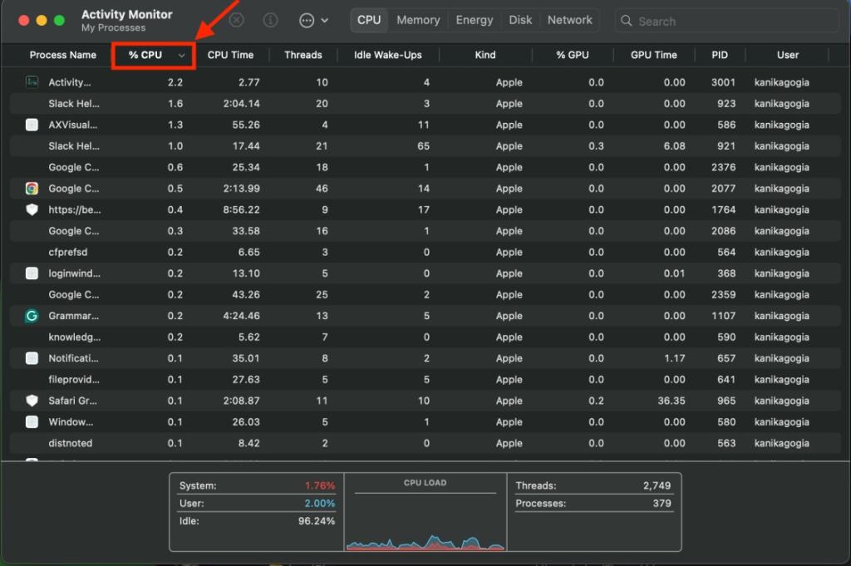Open the ellipsis action menu icon
The height and width of the screenshot is (566, 851).
pyautogui.click(x=307, y=21)
